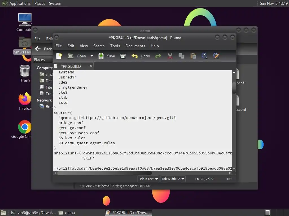Open the Help menu in Pluma
289x216 pixels.
coord(155,46)
